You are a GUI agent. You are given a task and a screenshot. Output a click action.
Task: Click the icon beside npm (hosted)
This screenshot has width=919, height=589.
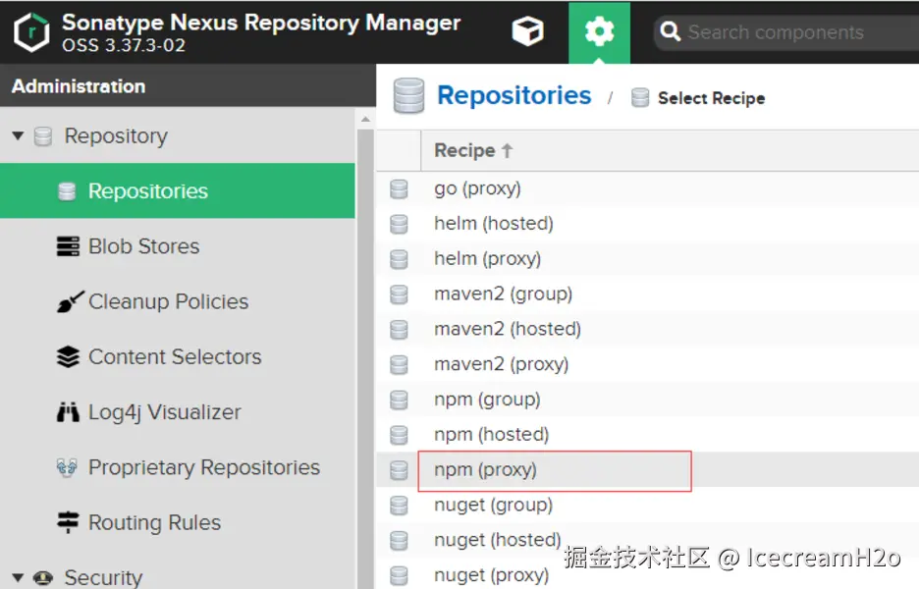pos(400,435)
